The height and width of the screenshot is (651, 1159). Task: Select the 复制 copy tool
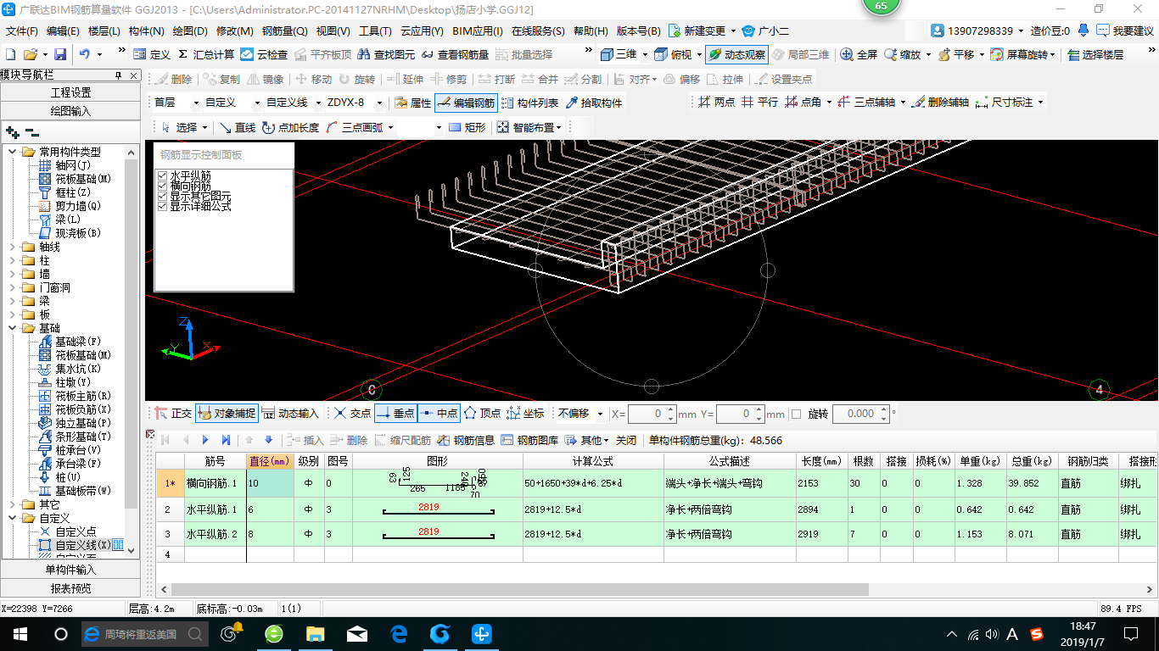(x=221, y=79)
